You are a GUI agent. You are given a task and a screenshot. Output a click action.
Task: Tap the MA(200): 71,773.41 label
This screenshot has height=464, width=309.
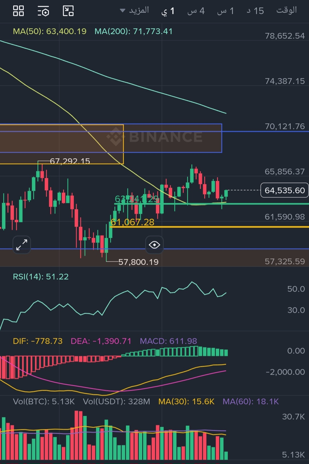click(x=134, y=31)
